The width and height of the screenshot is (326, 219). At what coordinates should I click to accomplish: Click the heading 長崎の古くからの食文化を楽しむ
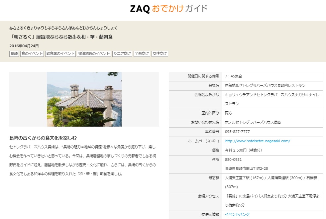(x=43, y=138)
